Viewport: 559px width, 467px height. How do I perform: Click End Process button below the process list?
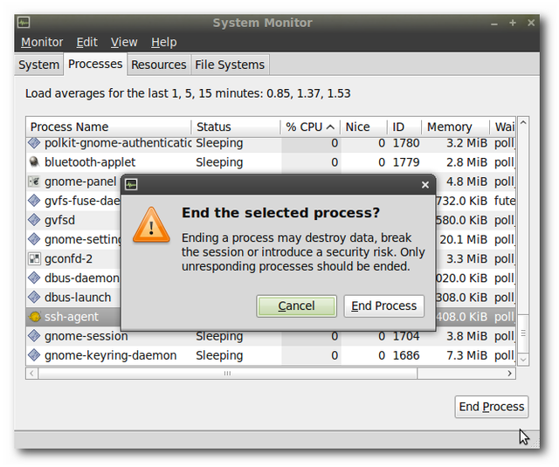coord(492,407)
